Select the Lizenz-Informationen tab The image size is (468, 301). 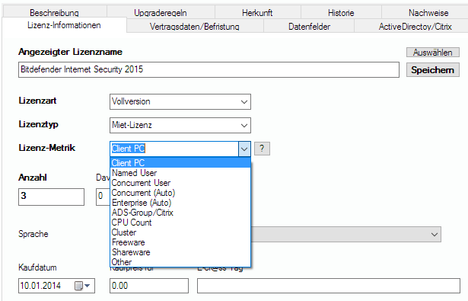(64, 25)
